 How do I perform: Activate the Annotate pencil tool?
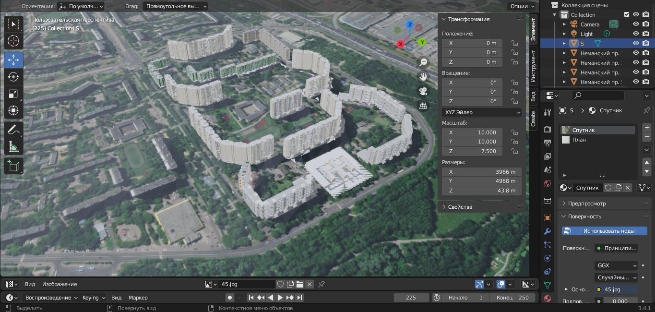[x=13, y=129]
